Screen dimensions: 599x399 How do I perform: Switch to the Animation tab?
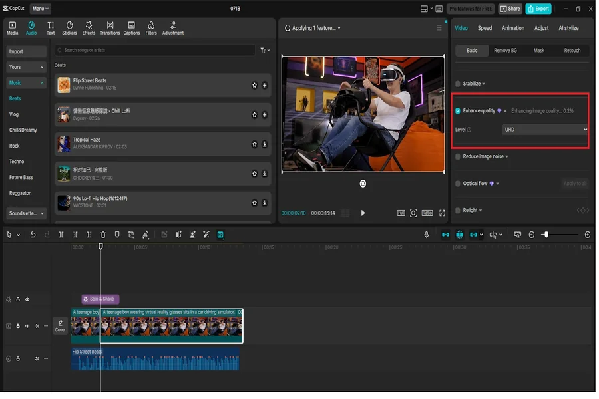513,28
